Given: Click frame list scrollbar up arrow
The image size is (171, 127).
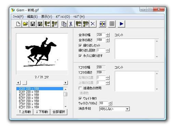Looking at the screenshot, I should tap(65, 89).
